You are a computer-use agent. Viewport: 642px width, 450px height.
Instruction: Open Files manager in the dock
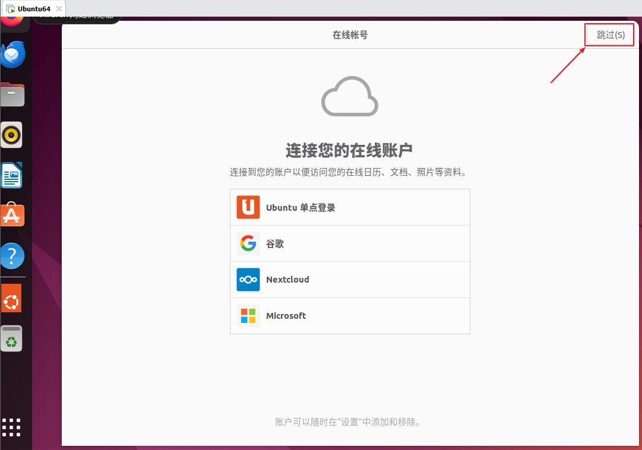(x=12, y=94)
